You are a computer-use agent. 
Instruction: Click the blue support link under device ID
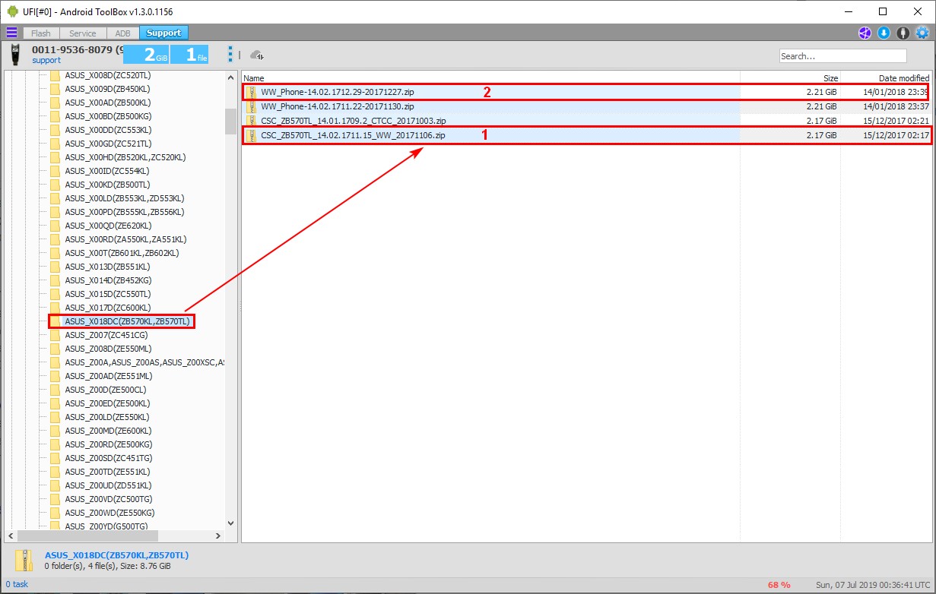(46, 60)
